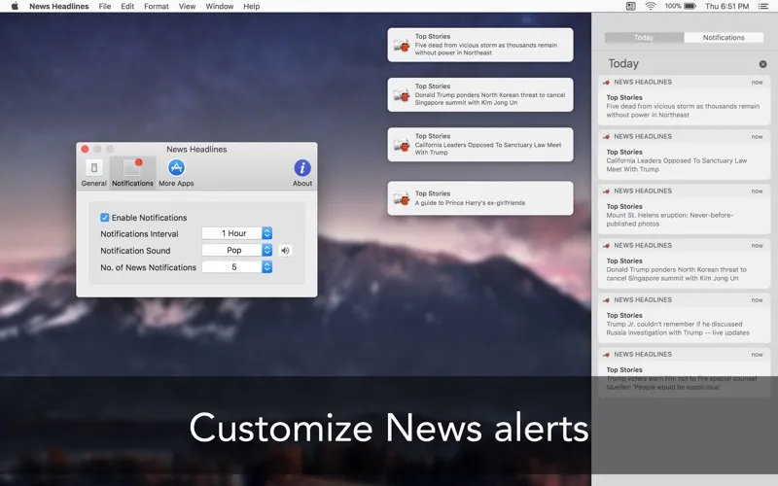Disable the Enable Notifications checkbox
Image resolution: width=778 pixels, height=486 pixels.
pyautogui.click(x=105, y=218)
